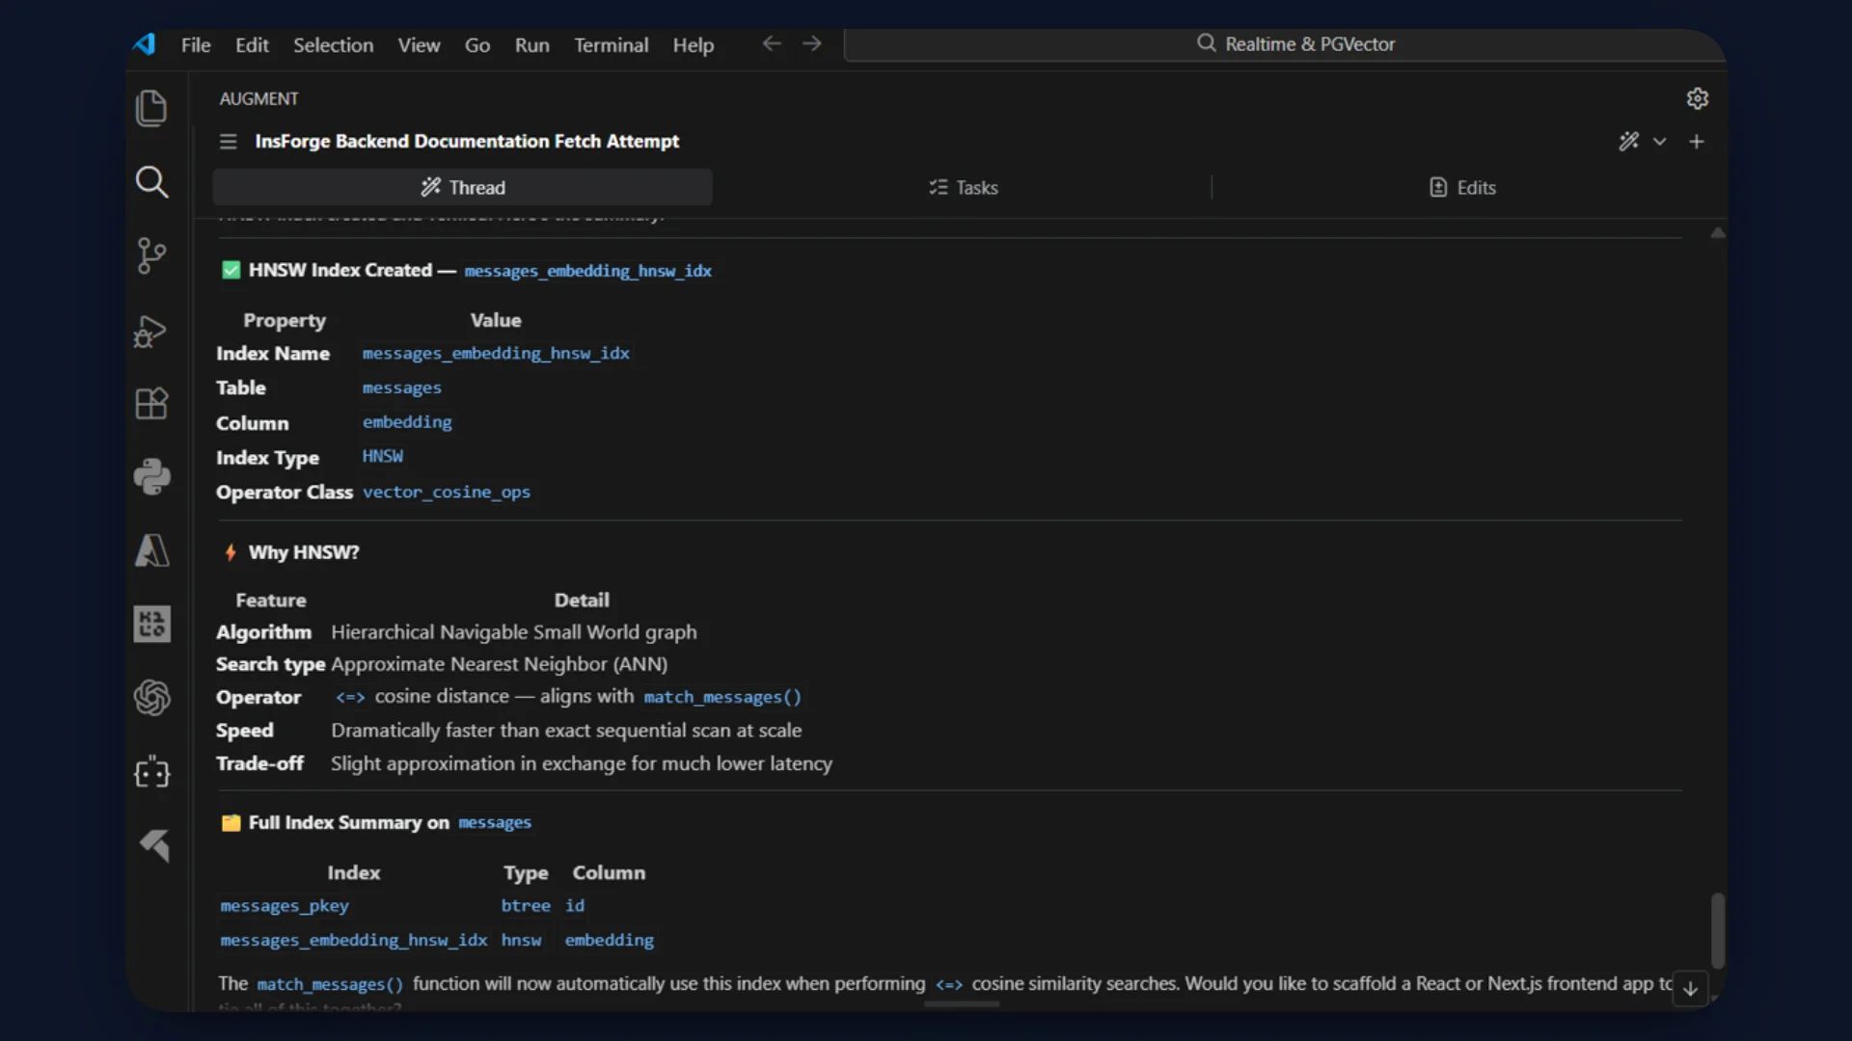
Task: Open Augment settings with the gear icon
Action: coord(1697,97)
